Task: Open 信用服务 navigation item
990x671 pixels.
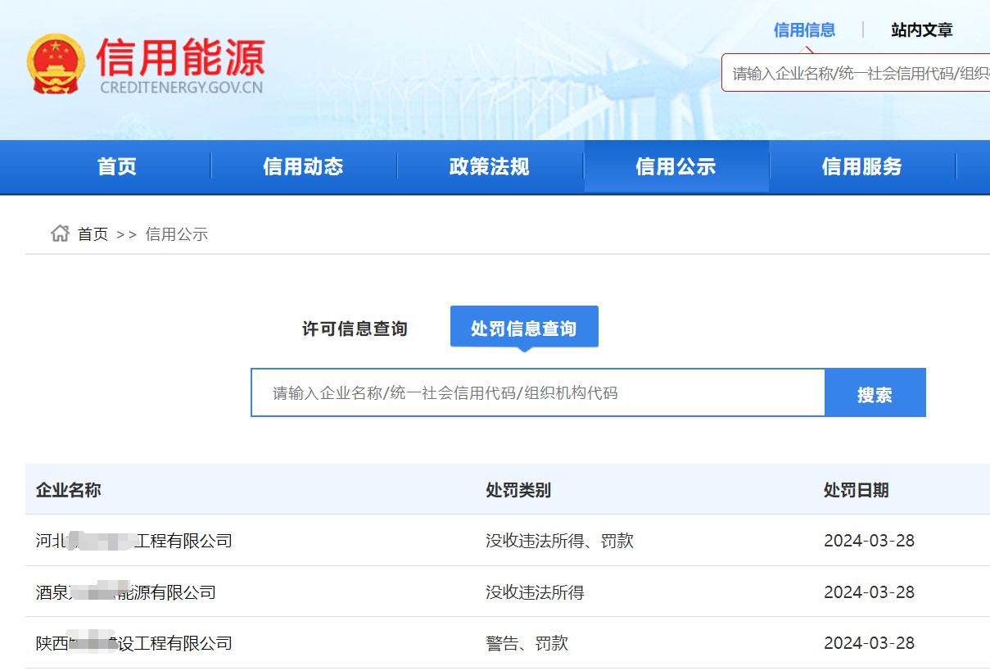Action: point(861,167)
